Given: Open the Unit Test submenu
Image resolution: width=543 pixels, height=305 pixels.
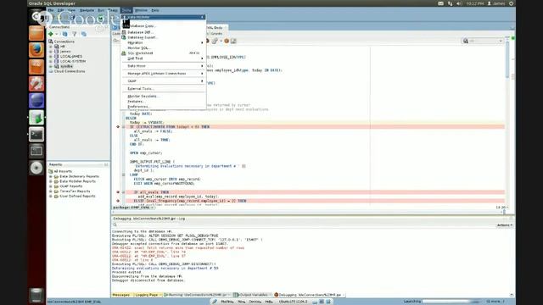Looking at the screenshot, I should coord(163,58).
